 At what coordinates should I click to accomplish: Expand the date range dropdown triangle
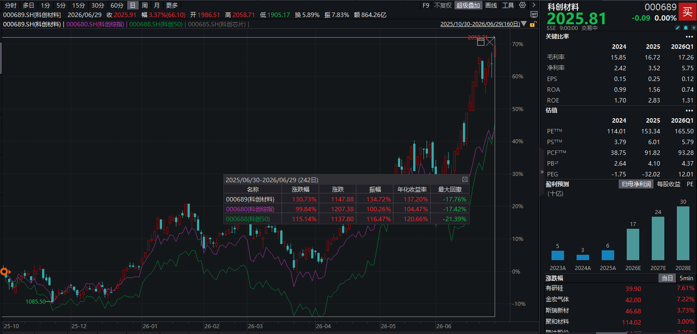point(524,24)
